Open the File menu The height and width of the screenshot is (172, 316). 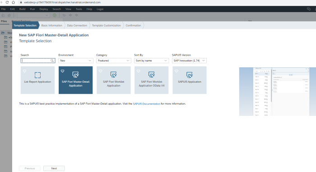point(4,9)
